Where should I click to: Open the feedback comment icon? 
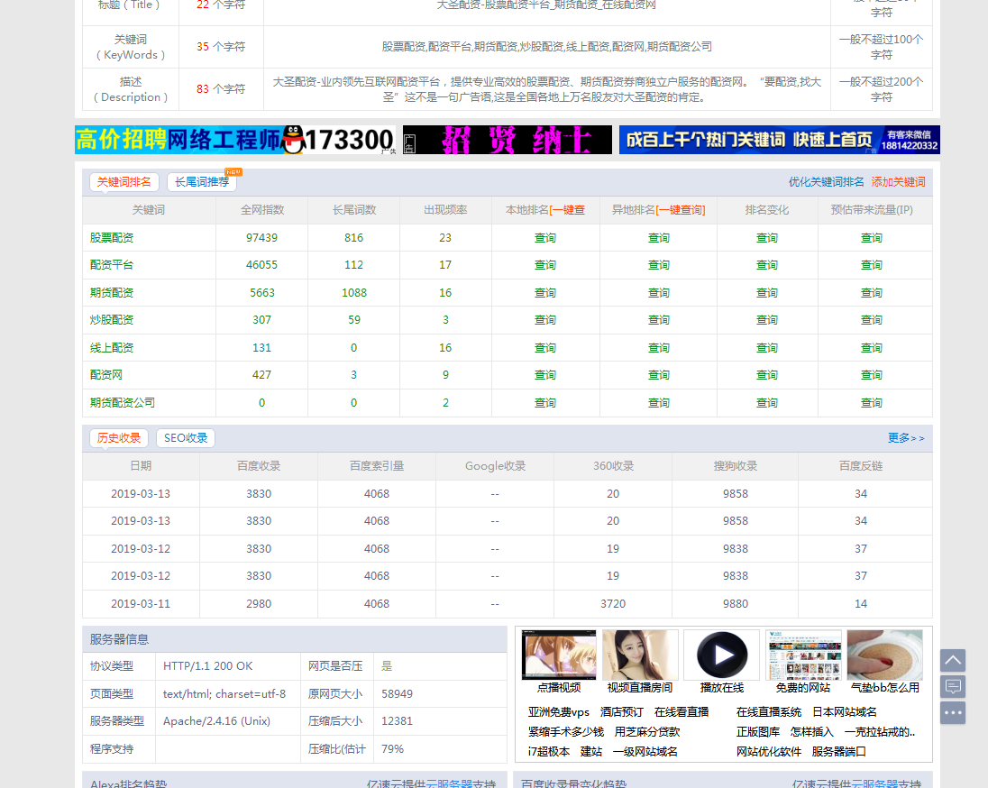pos(953,686)
